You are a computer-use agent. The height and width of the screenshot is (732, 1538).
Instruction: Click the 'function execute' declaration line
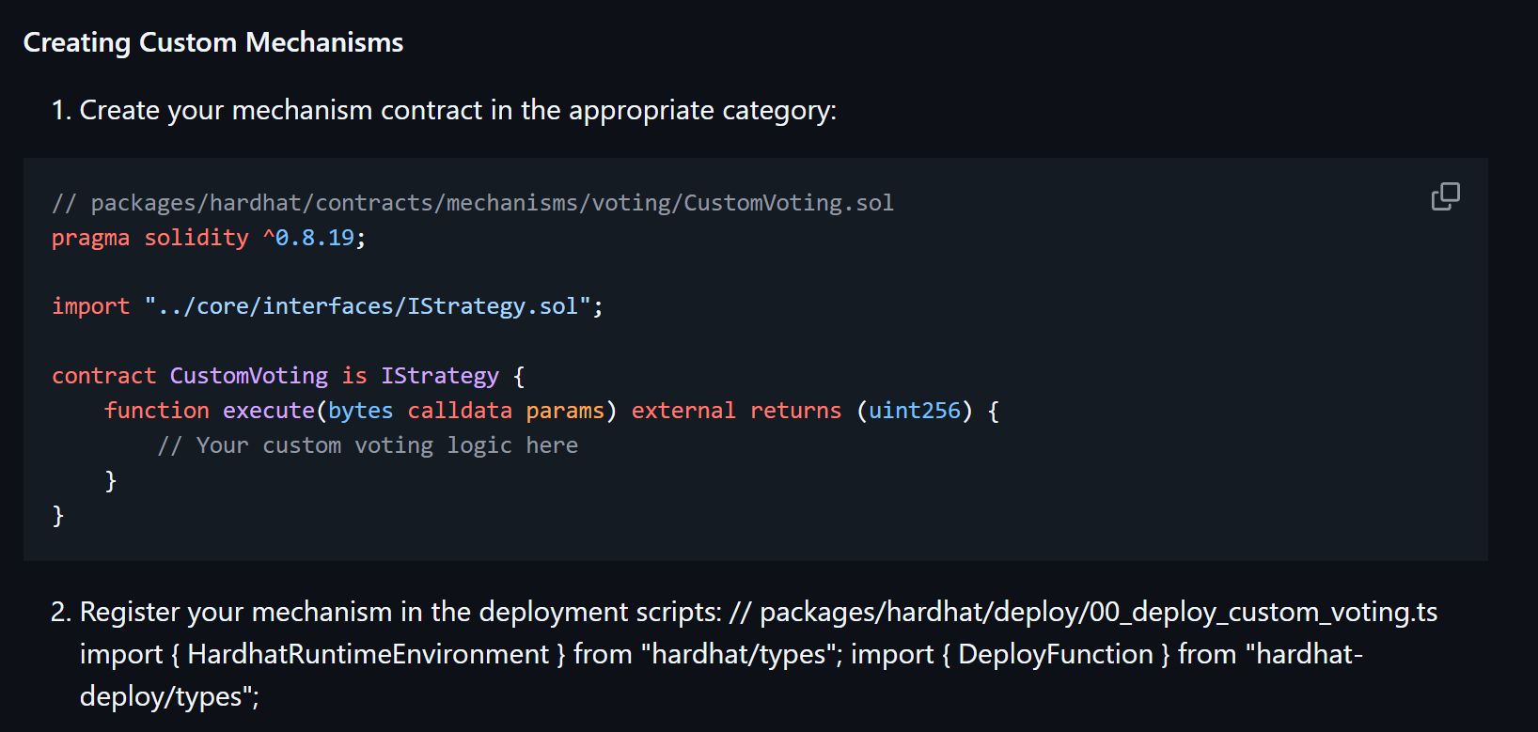(552, 411)
